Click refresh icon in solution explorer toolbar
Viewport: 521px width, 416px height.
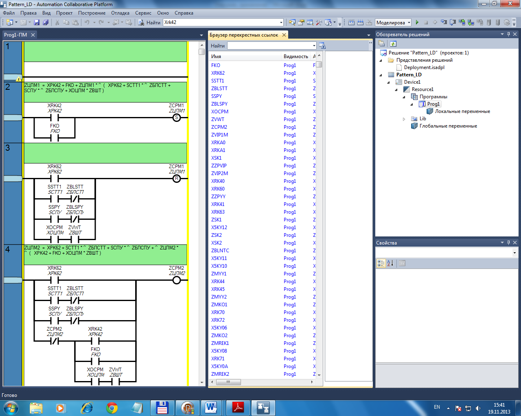tap(393, 44)
